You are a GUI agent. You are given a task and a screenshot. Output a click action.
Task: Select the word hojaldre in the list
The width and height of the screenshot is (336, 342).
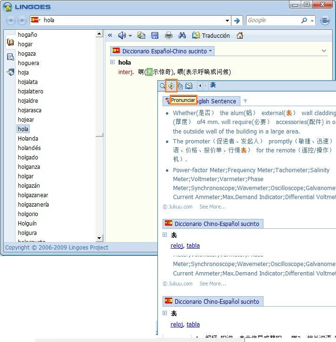tap(28, 101)
